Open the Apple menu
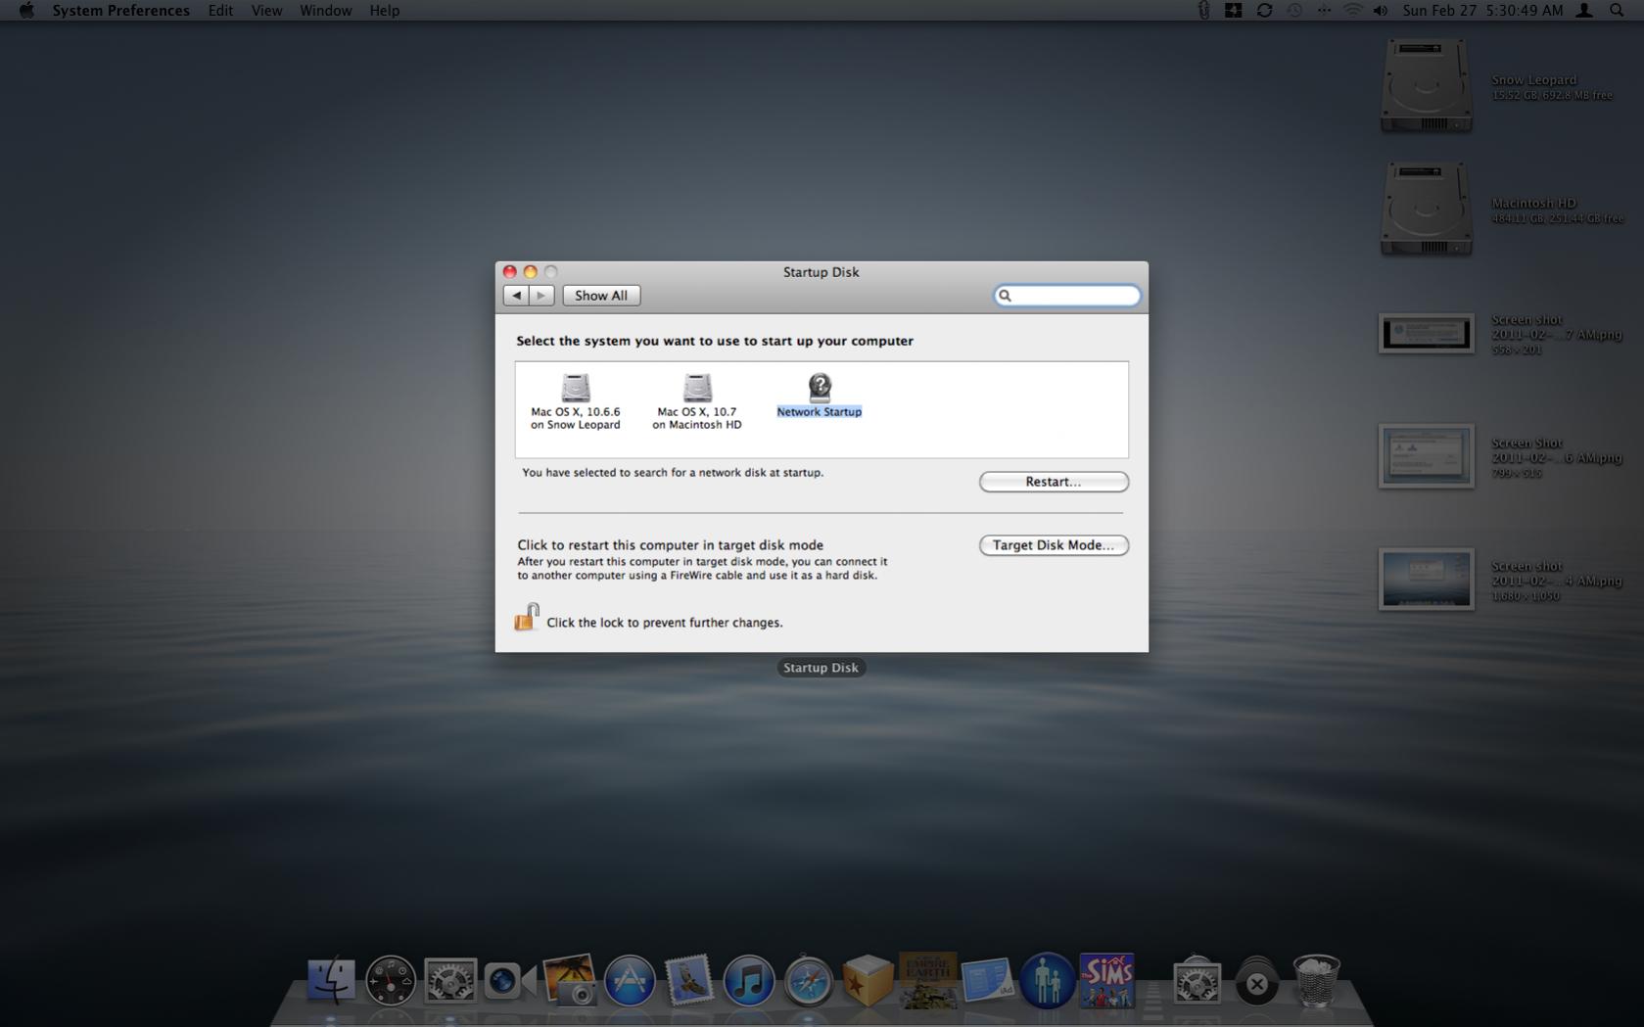This screenshot has width=1644, height=1027. [x=26, y=10]
